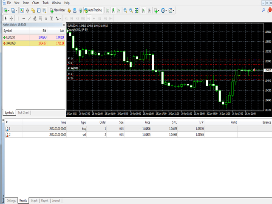Open the arrows objects dropdown arrow

(60, 18)
